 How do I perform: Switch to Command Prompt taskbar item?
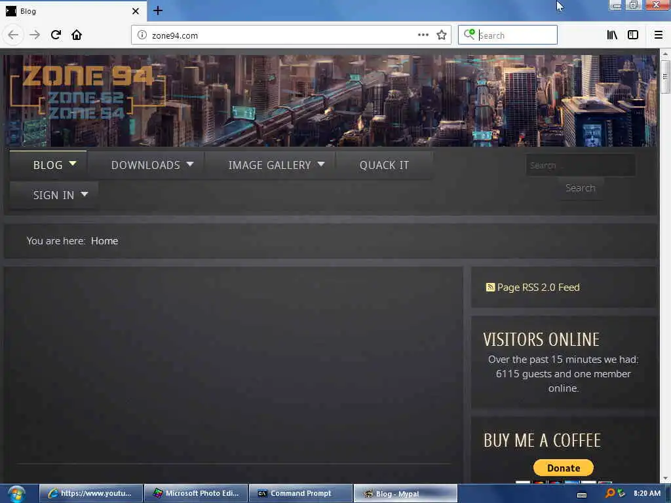pyautogui.click(x=301, y=493)
